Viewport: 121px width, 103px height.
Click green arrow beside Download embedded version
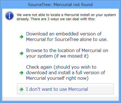pyautogui.click(x=22, y=37)
